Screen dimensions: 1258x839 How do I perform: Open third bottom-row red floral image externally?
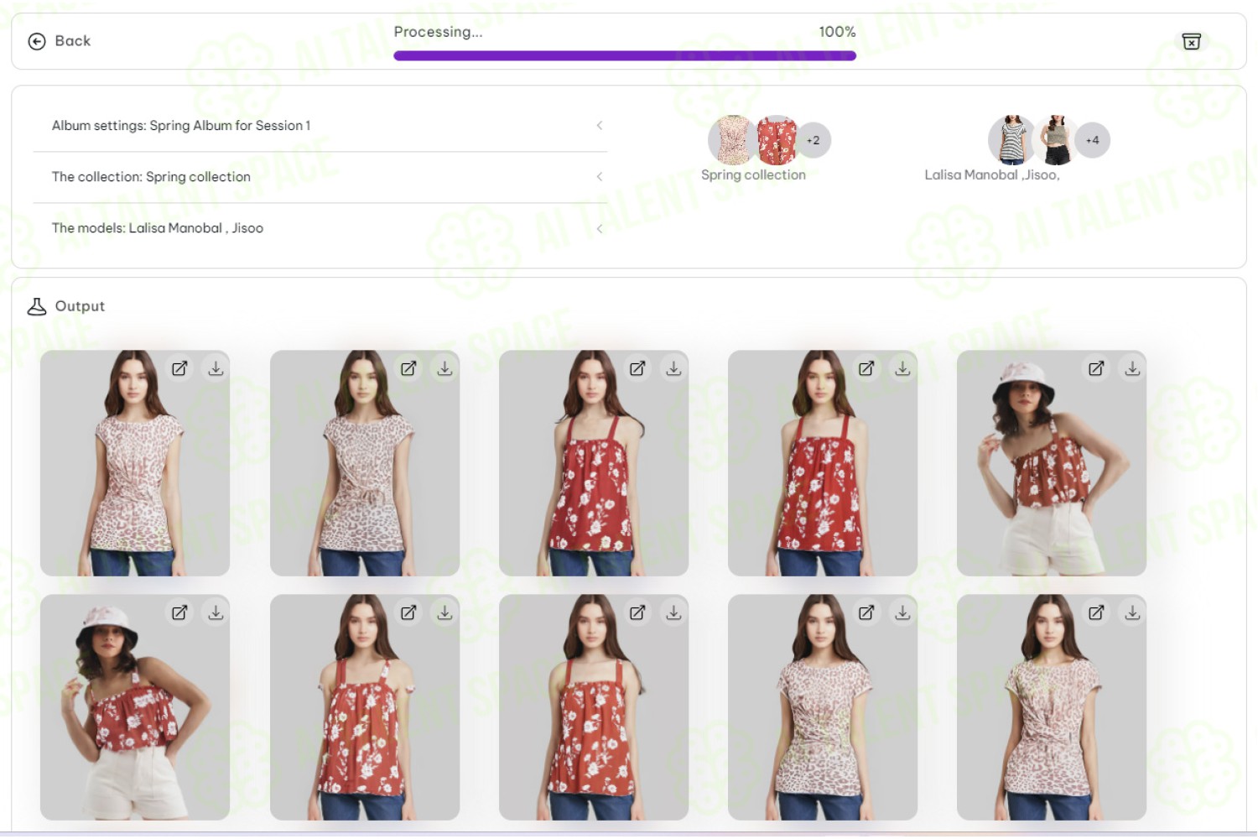click(x=637, y=612)
